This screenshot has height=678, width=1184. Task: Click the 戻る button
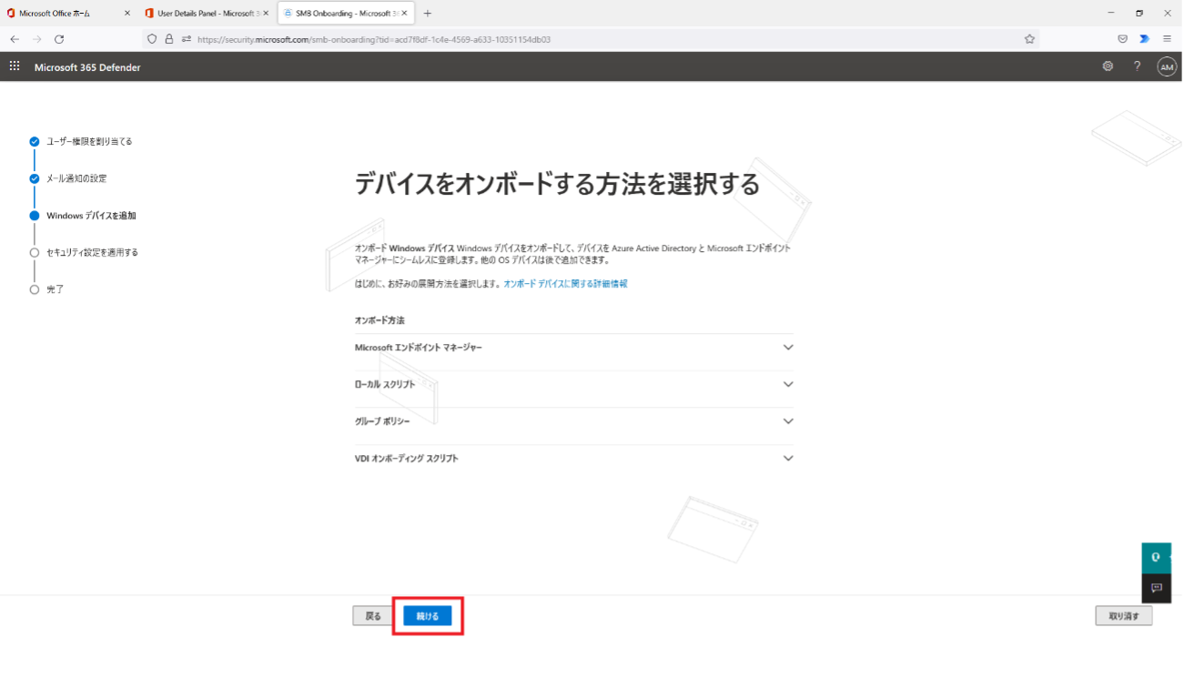(373, 616)
